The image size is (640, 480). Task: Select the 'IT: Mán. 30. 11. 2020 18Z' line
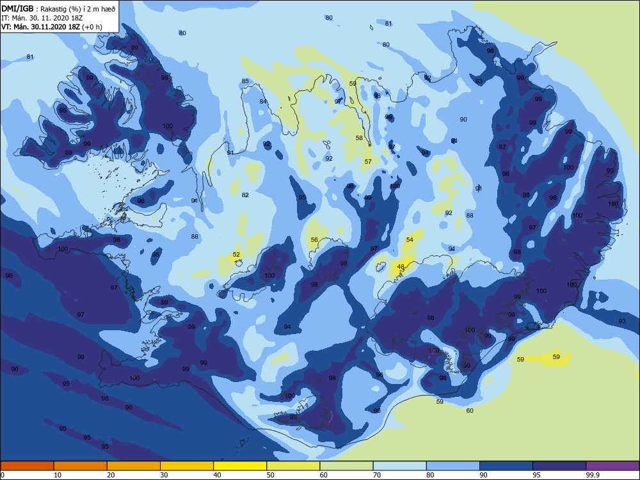pyautogui.click(x=42, y=18)
